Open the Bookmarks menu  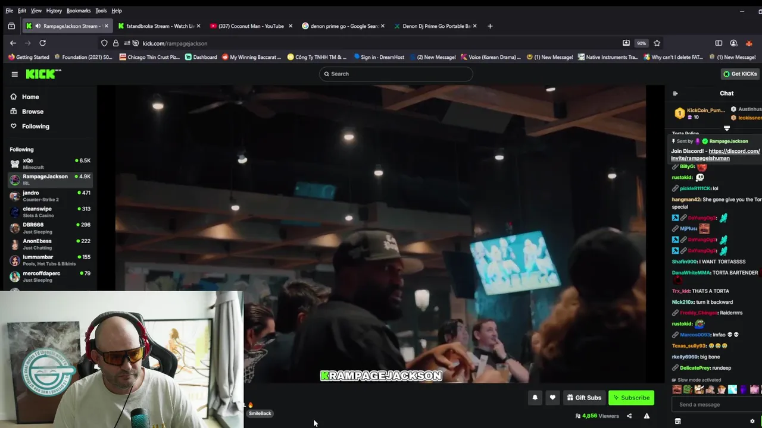coord(79,11)
